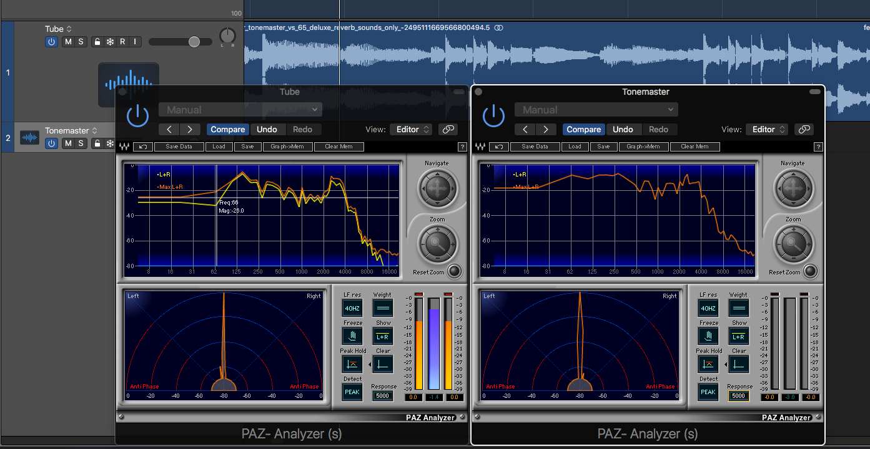
Task: Click lock icon on Tonemaster track
Action: (x=97, y=143)
